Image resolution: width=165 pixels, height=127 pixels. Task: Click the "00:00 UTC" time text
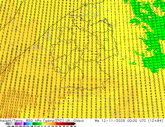pyautogui.click(x=137, y=121)
